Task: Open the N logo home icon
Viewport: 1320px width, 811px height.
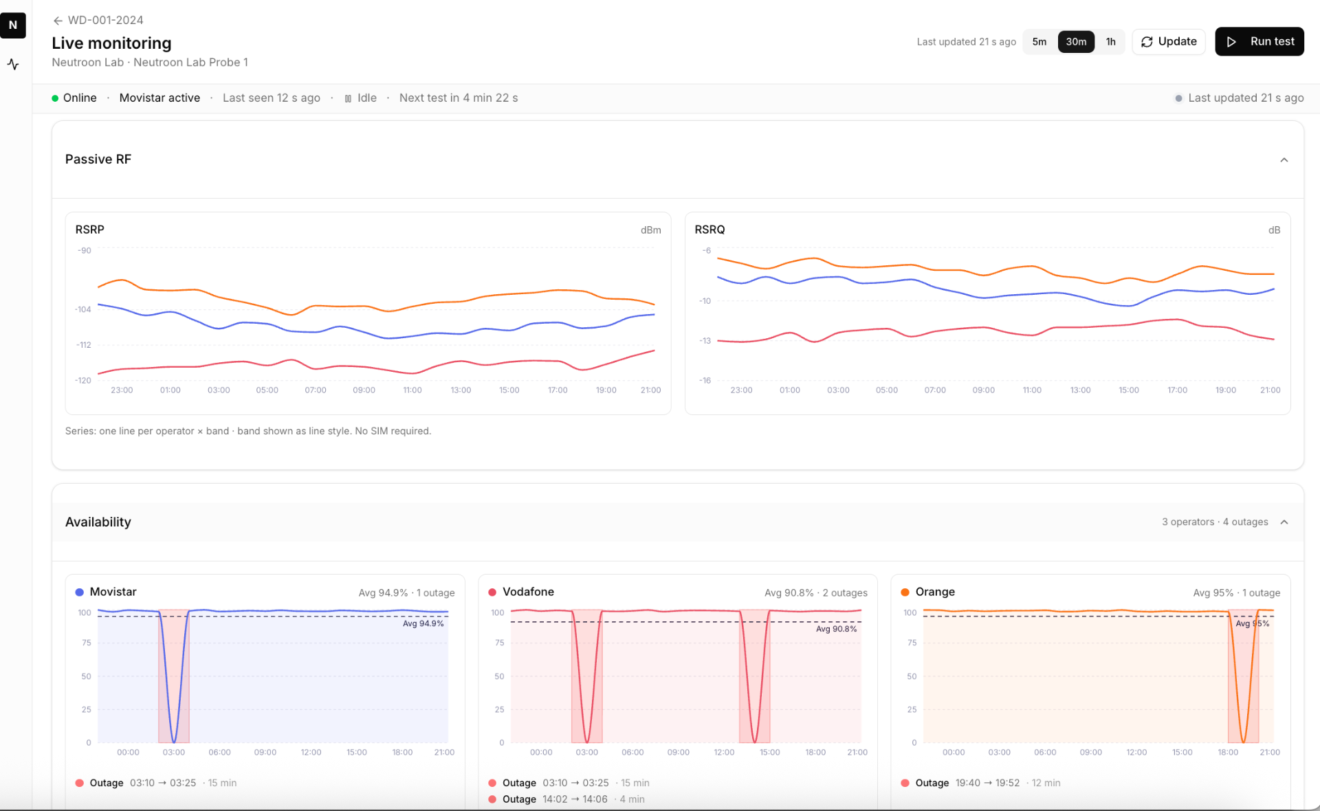Action: tap(13, 25)
